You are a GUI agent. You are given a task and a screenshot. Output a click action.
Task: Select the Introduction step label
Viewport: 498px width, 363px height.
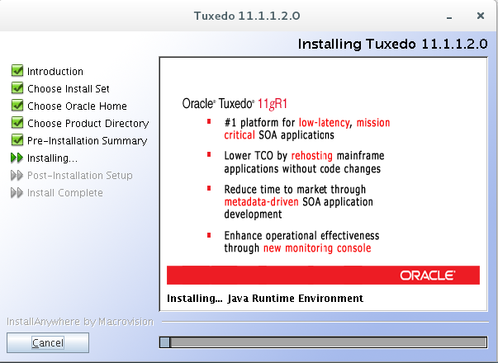[55, 72]
